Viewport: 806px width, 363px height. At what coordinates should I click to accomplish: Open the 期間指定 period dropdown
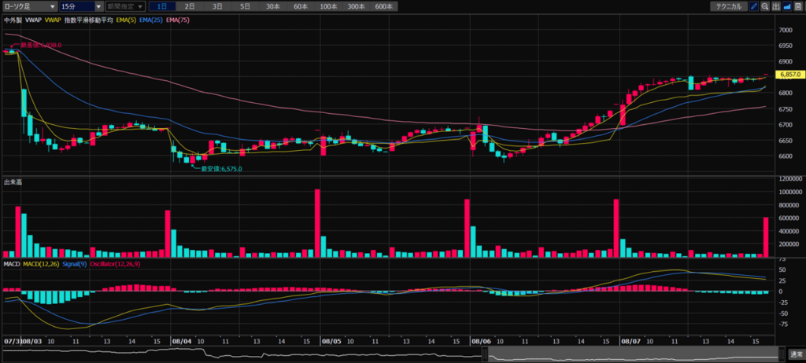click(125, 6)
